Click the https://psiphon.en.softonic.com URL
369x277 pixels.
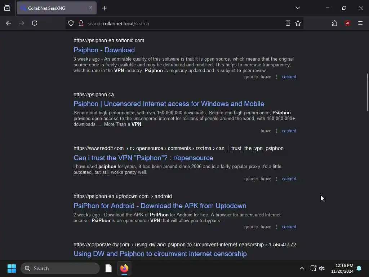[x=109, y=40]
